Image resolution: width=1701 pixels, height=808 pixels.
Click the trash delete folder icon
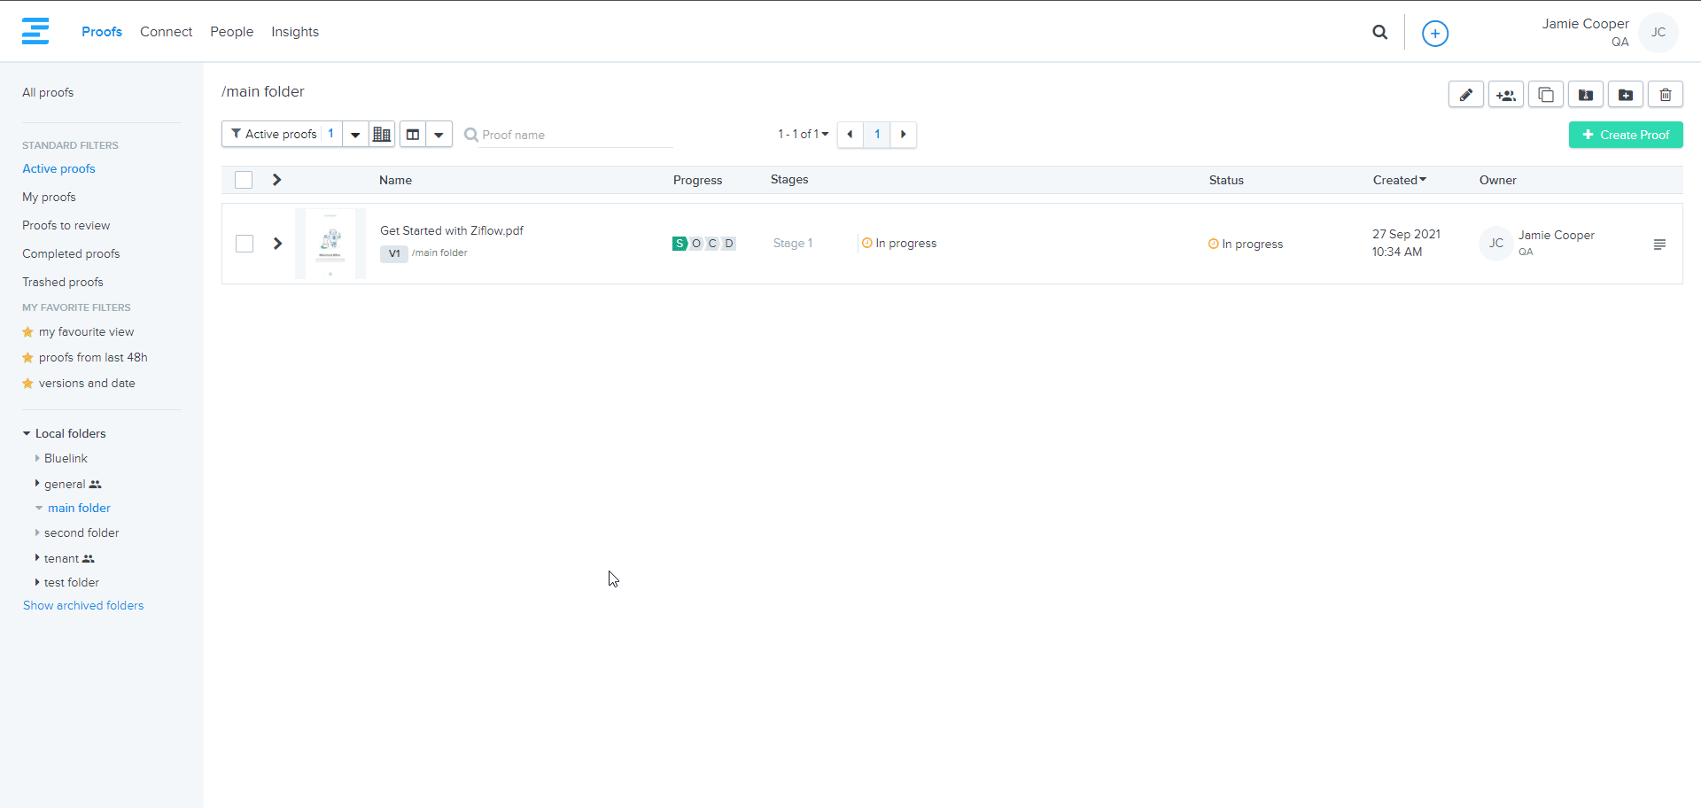click(1665, 95)
